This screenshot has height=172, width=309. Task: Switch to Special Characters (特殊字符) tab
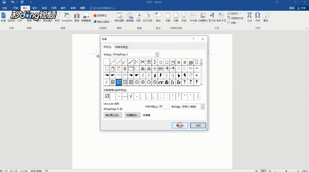click(121, 47)
